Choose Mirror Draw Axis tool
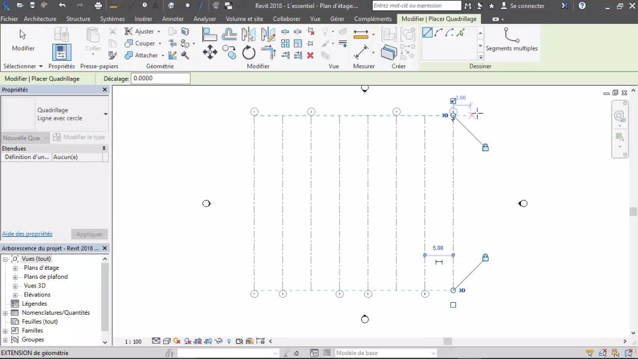This screenshot has height=359, width=638. (x=268, y=34)
